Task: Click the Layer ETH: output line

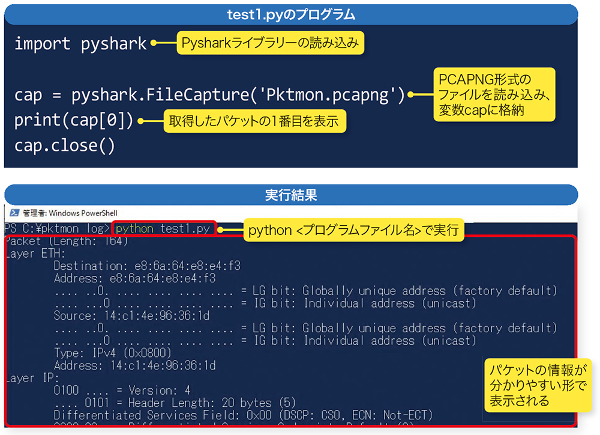Action: pos(32,254)
